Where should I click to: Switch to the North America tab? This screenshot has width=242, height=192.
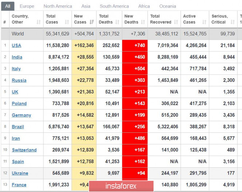tap(58, 6)
